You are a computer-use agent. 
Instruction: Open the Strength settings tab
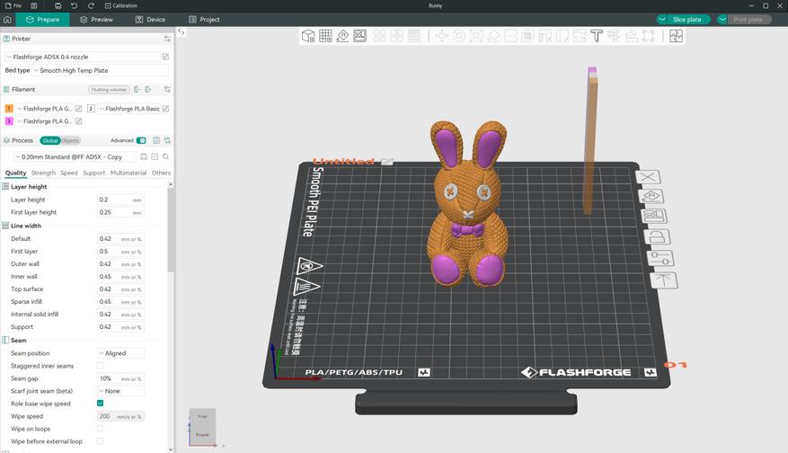(43, 173)
